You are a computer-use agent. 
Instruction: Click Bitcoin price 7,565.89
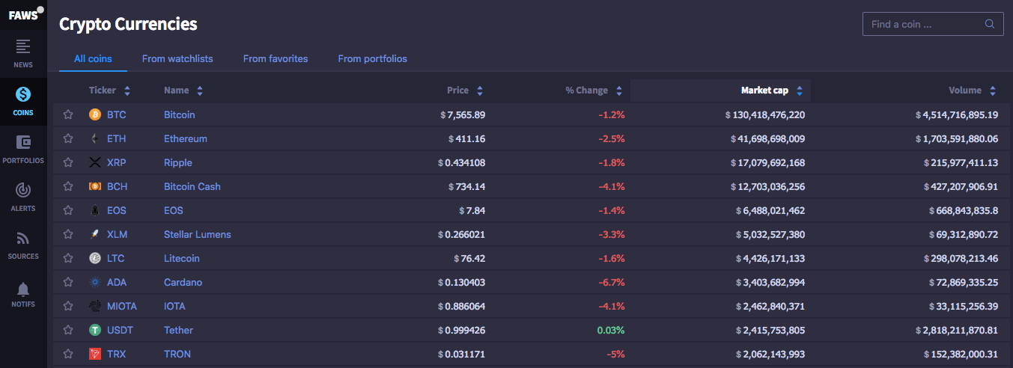coord(463,114)
